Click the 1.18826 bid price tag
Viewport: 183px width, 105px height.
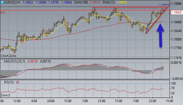coord(176,12)
